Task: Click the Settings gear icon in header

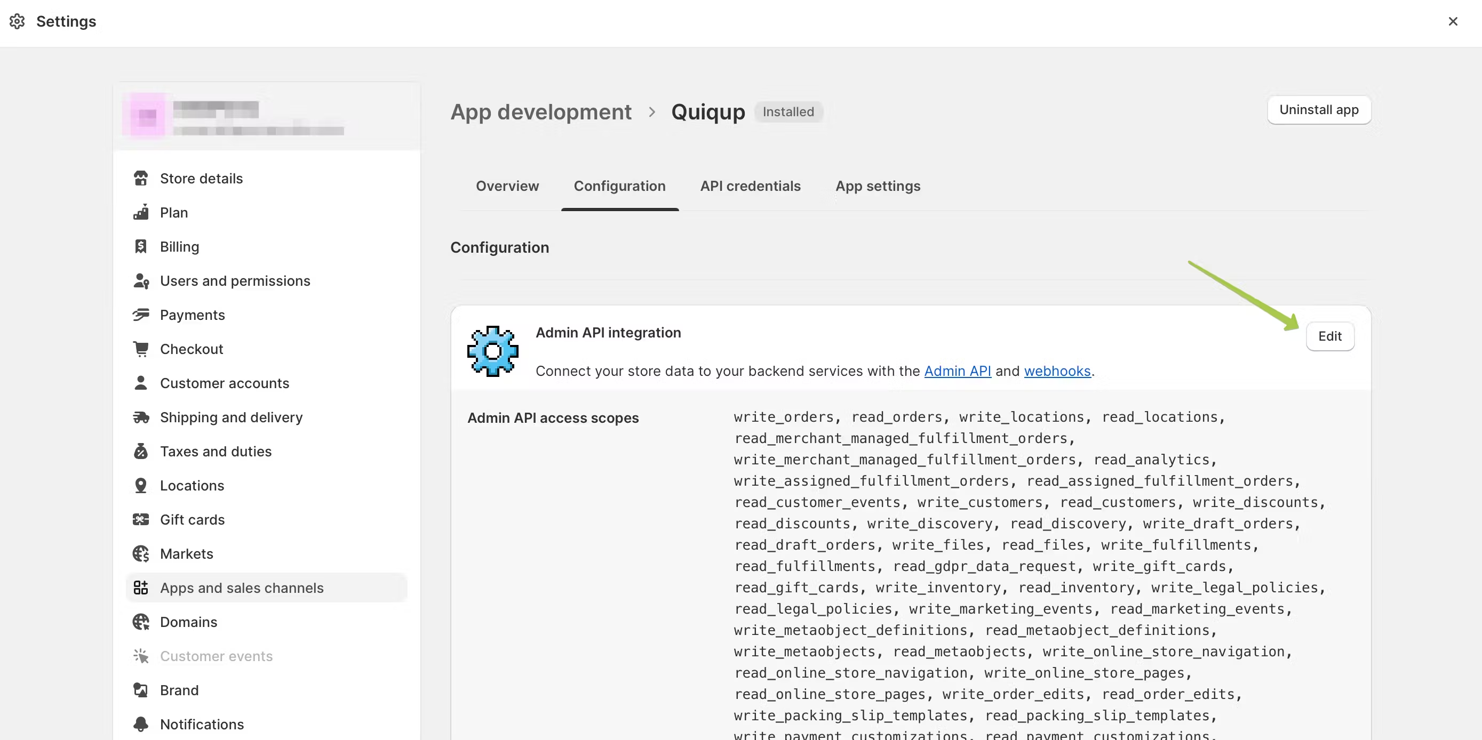Action: click(17, 21)
